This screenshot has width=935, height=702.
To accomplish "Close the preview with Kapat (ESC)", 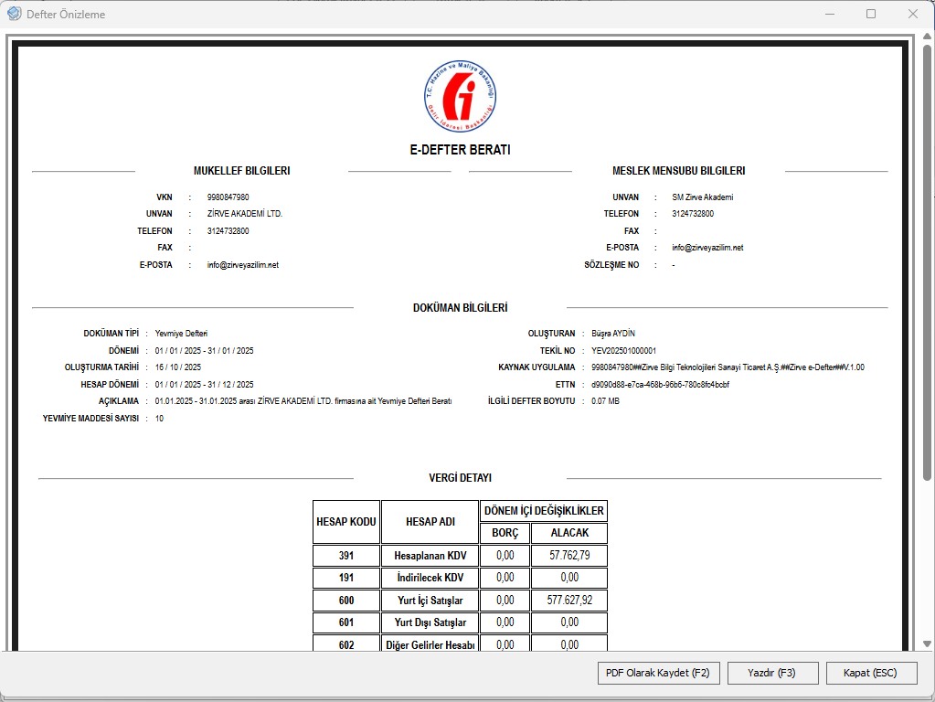I will click(x=871, y=673).
